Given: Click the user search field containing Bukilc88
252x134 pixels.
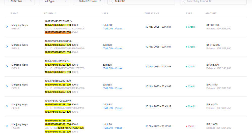Looking at the screenshot, I should (141, 2).
